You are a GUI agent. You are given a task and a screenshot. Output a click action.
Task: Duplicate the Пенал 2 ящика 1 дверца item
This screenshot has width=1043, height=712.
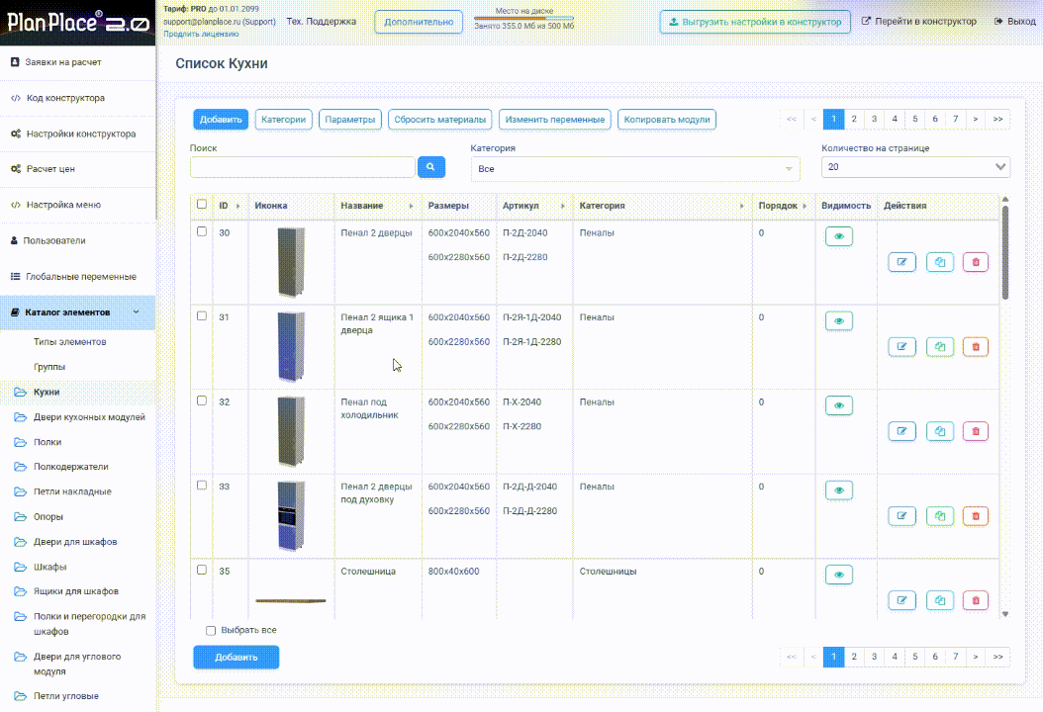pyautogui.click(x=940, y=346)
